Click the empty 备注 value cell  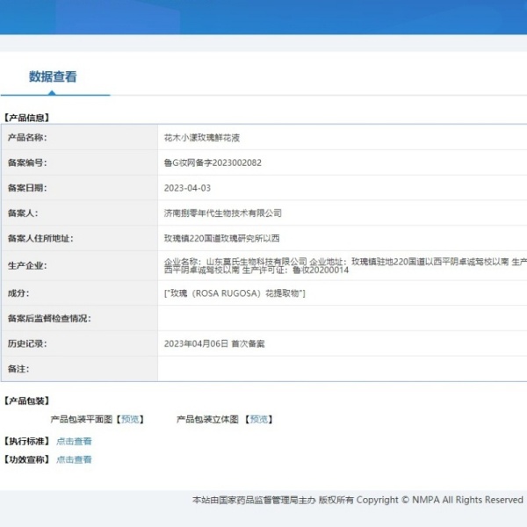[341, 369]
